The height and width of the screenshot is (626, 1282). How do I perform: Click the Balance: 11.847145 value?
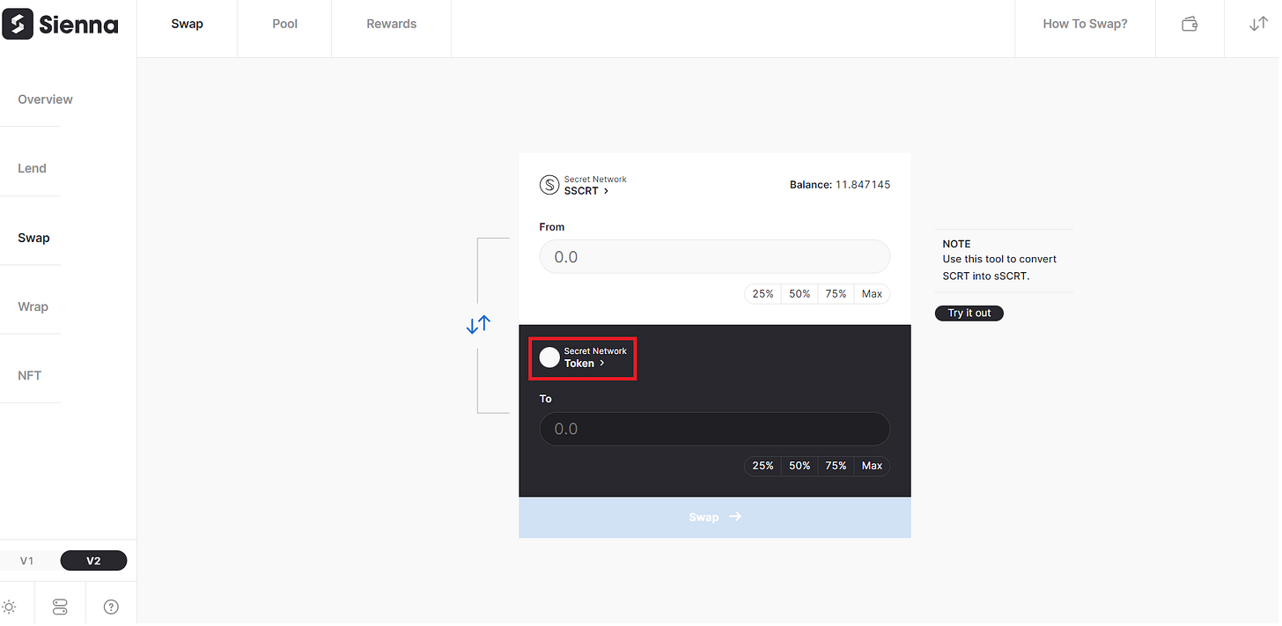click(840, 185)
